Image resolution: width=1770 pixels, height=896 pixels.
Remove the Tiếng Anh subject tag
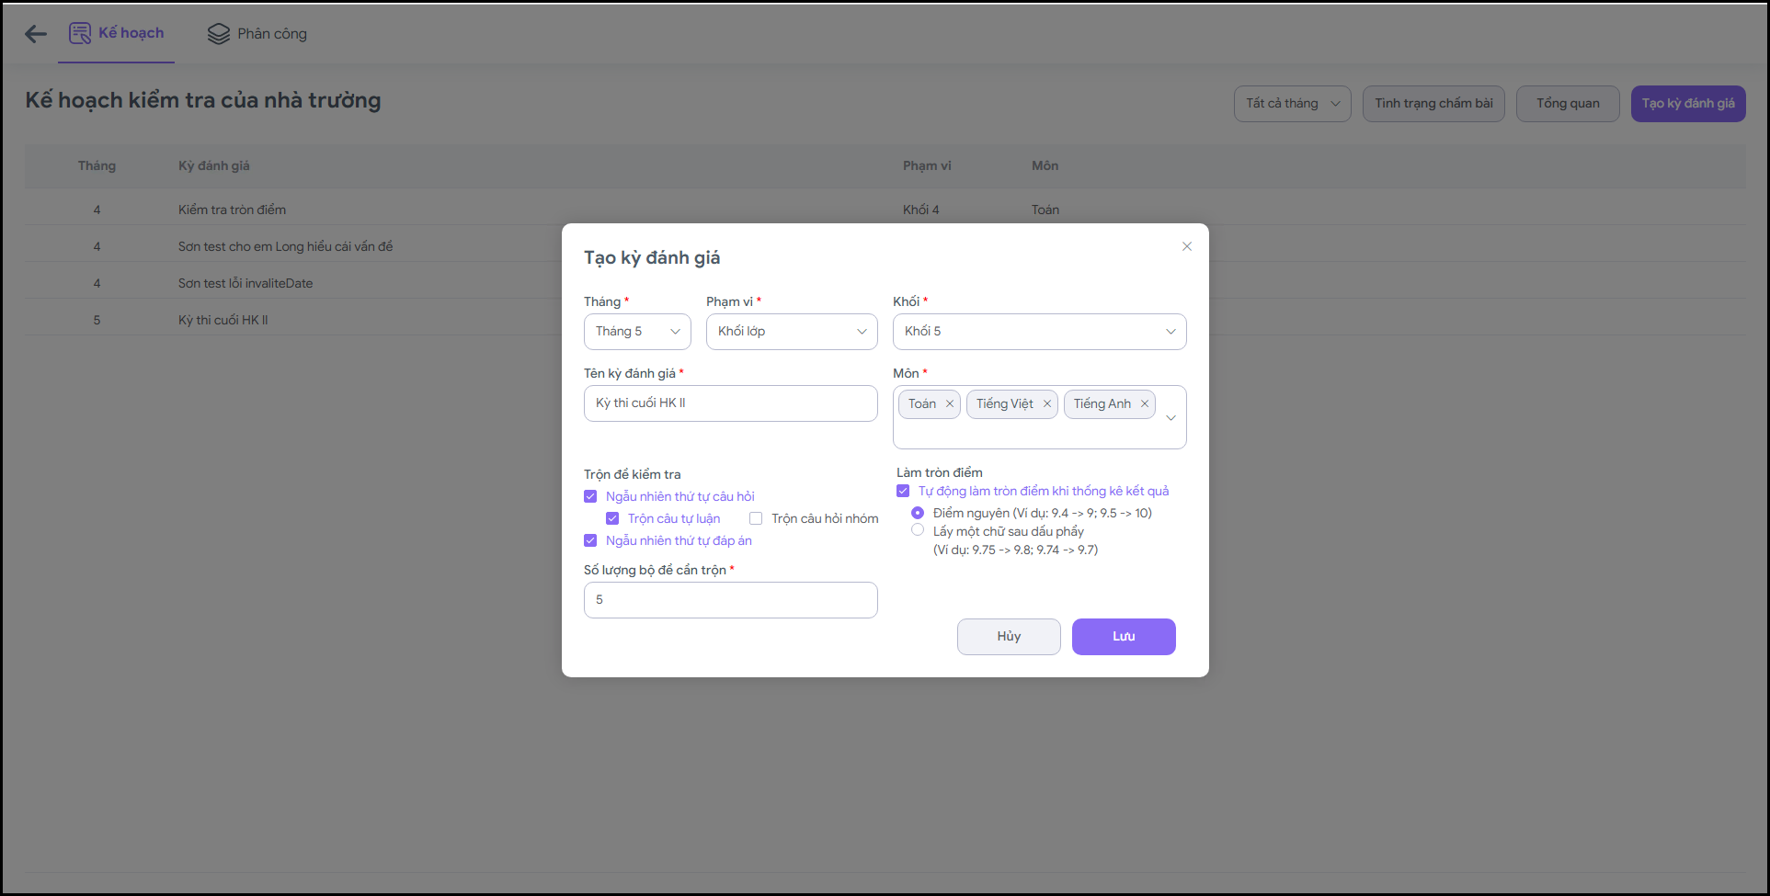[x=1145, y=403]
